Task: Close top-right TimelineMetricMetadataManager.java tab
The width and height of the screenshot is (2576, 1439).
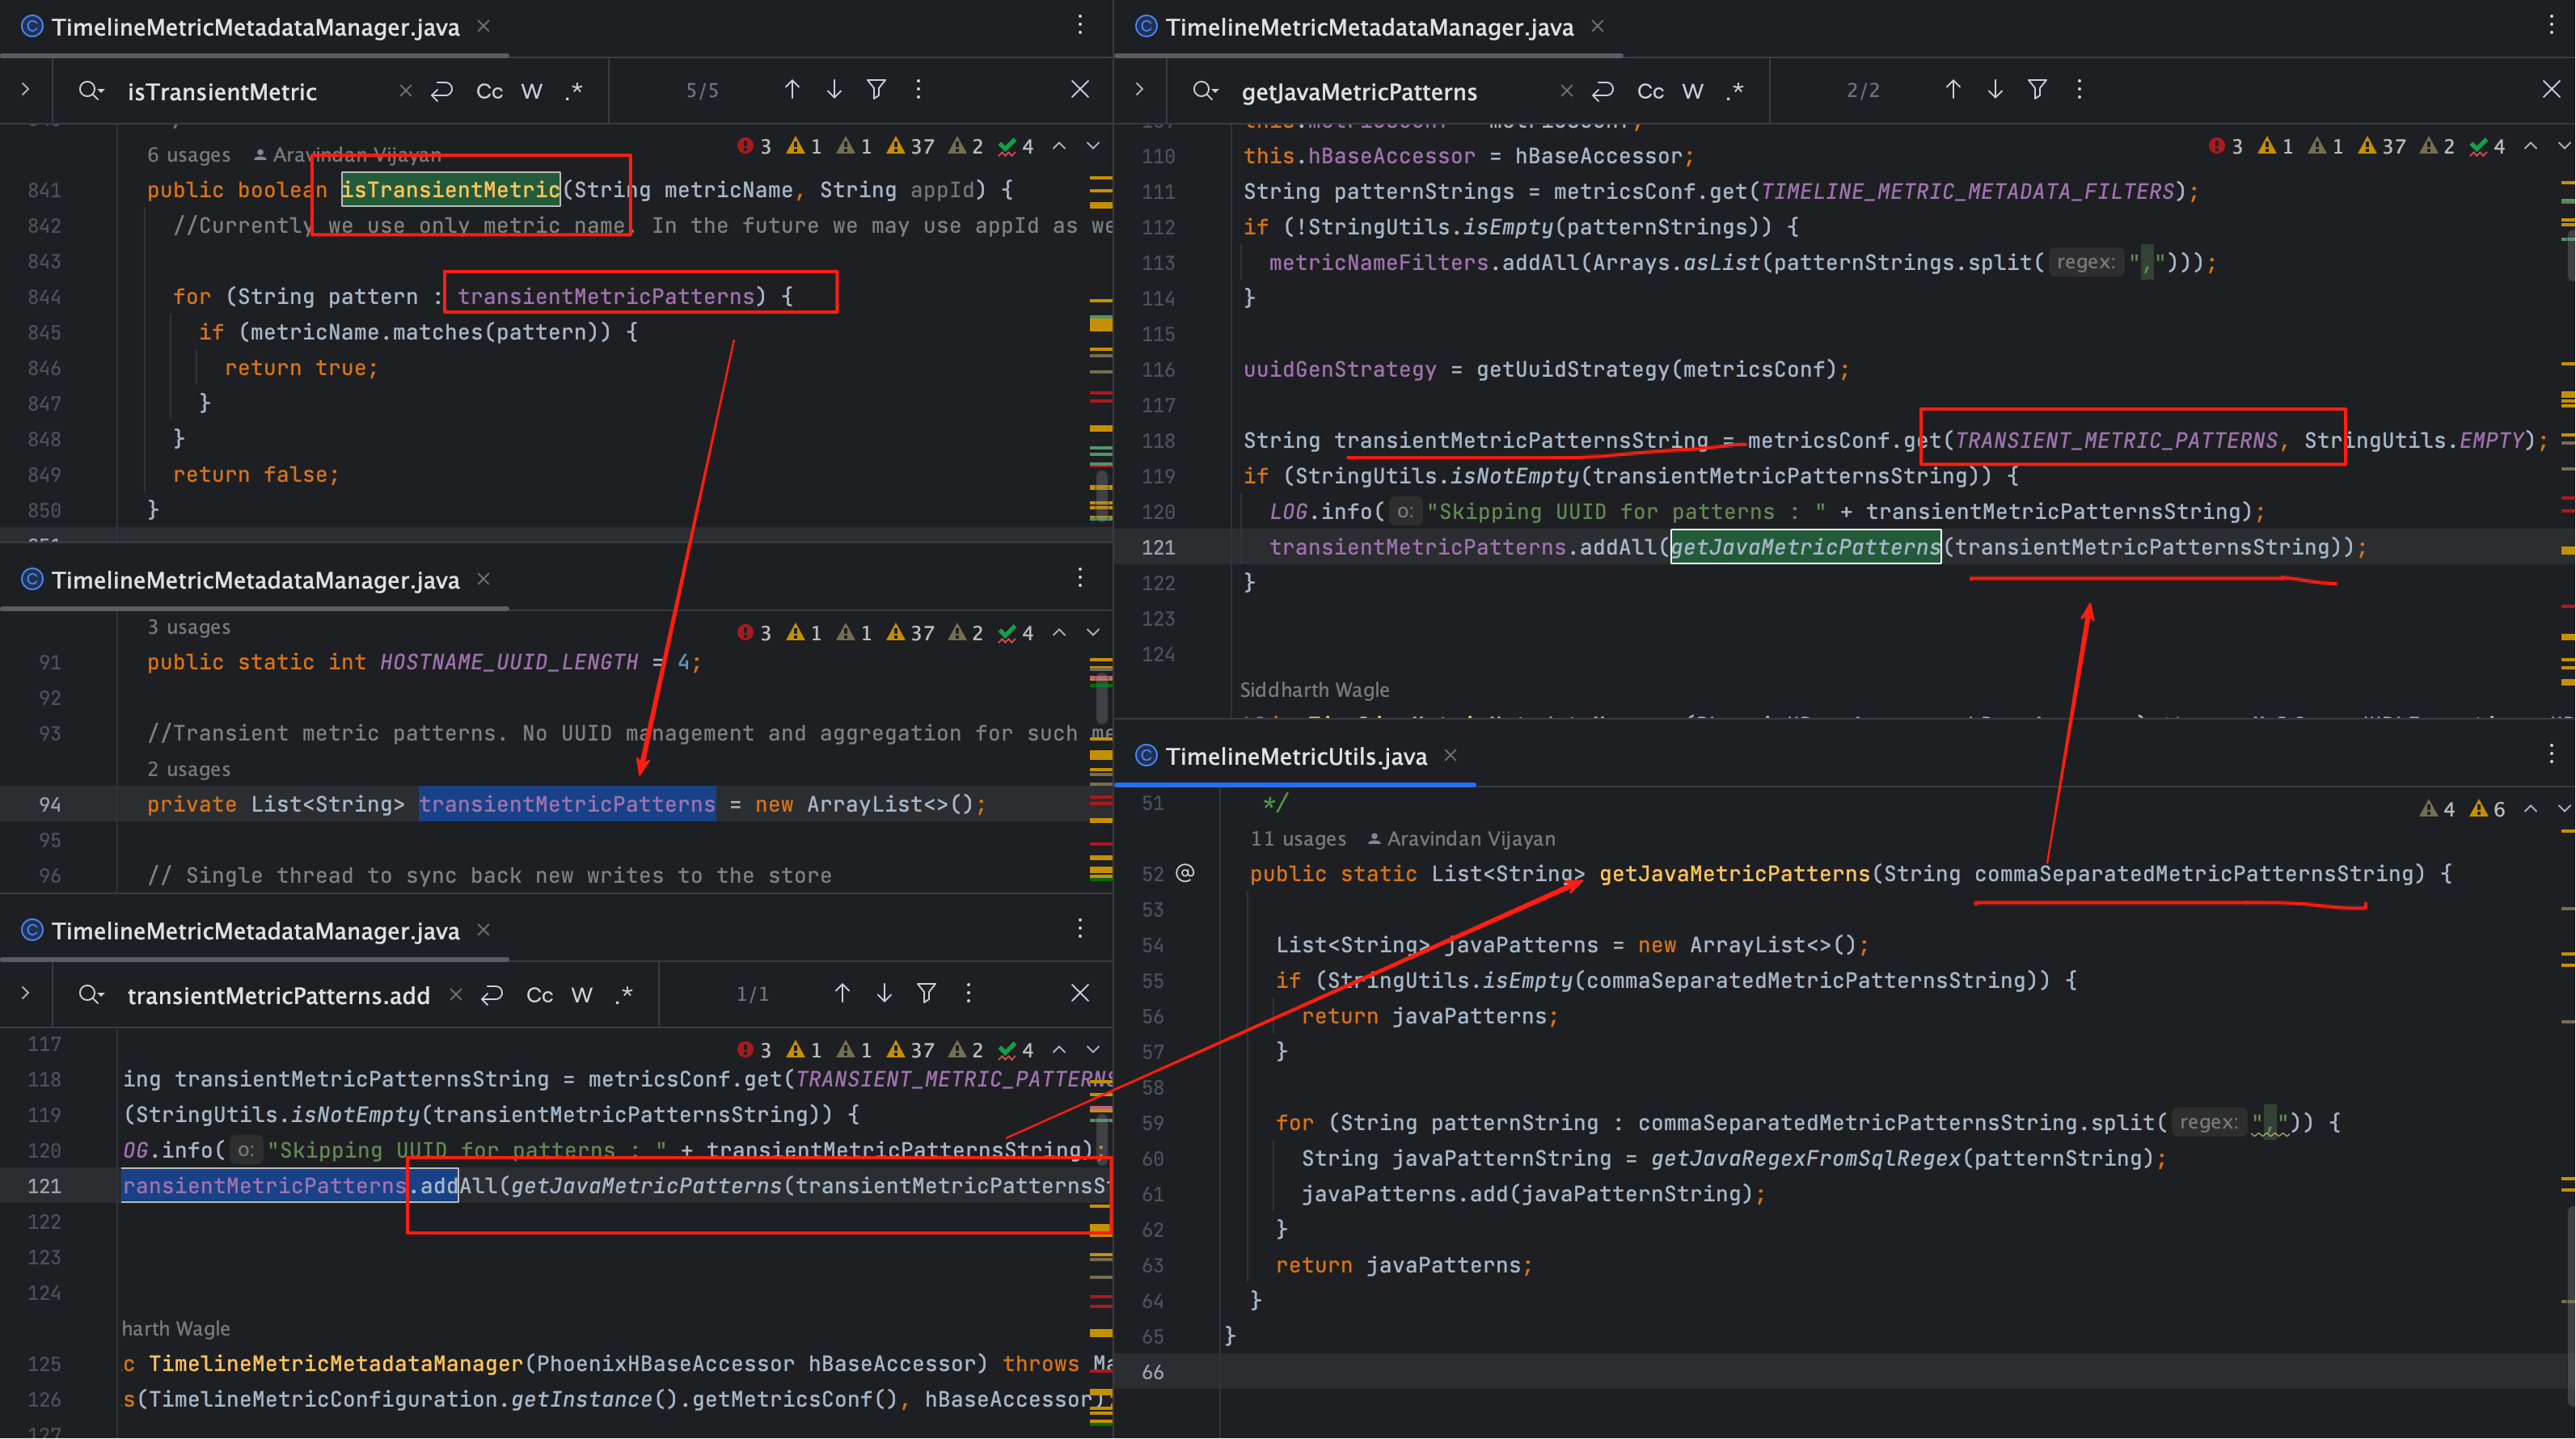Action: click(x=1597, y=26)
